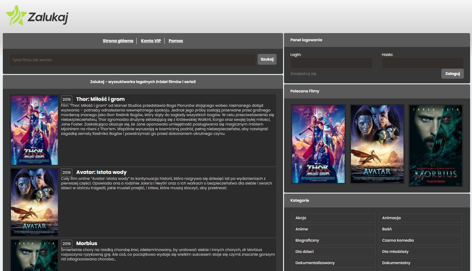The image size is (472, 271).
Task: Open the Morbius title in the list
Action: click(x=87, y=244)
